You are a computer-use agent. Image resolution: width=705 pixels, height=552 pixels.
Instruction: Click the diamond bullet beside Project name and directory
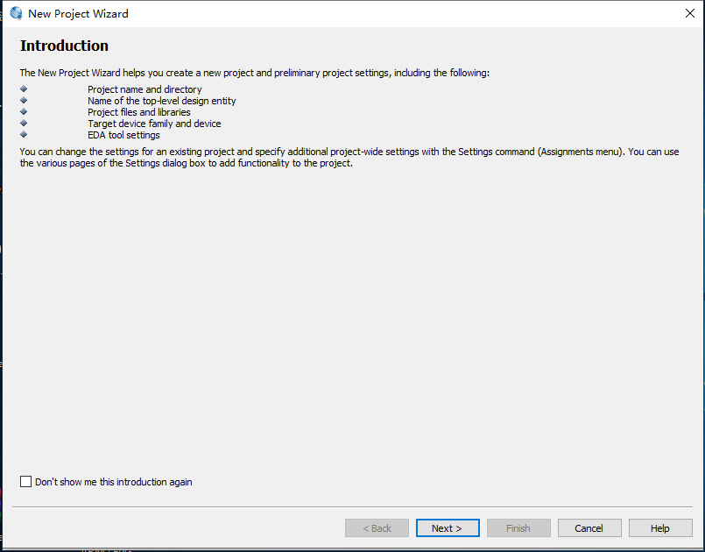click(x=24, y=89)
